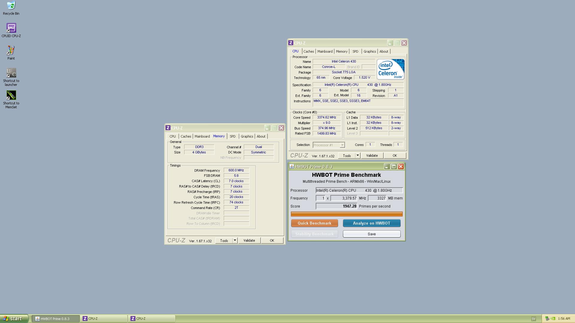Open About tab in CPU window
The image size is (575, 323).
pyautogui.click(x=384, y=51)
